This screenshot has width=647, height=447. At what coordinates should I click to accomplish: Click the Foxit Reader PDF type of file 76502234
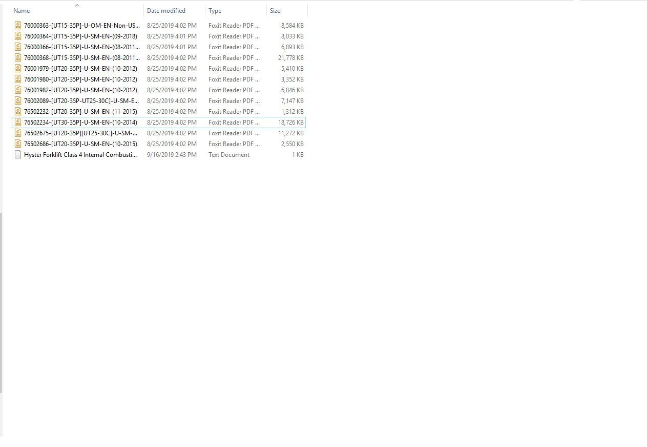(234, 122)
